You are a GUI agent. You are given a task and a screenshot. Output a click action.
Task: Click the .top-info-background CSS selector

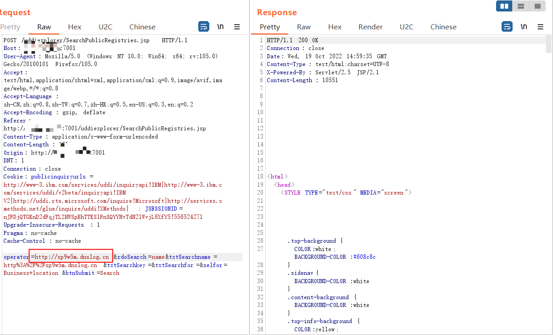click(x=320, y=321)
